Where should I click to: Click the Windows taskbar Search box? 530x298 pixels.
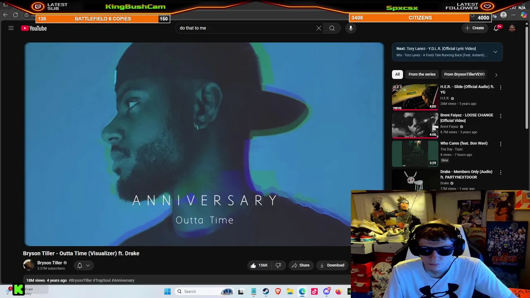pyautogui.click(x=205, y=291)
